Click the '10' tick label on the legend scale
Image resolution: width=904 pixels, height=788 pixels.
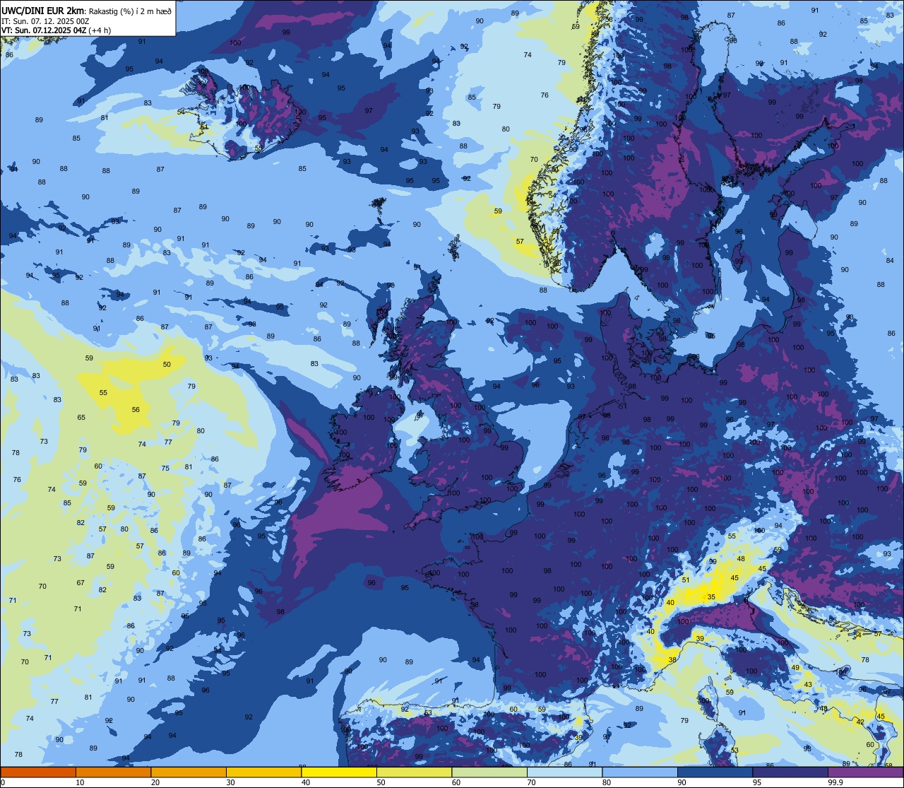point(81,782)
